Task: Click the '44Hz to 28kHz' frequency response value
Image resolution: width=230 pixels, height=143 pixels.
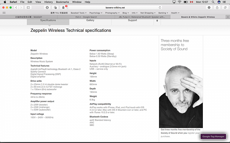Action: [x=38, y=97]
